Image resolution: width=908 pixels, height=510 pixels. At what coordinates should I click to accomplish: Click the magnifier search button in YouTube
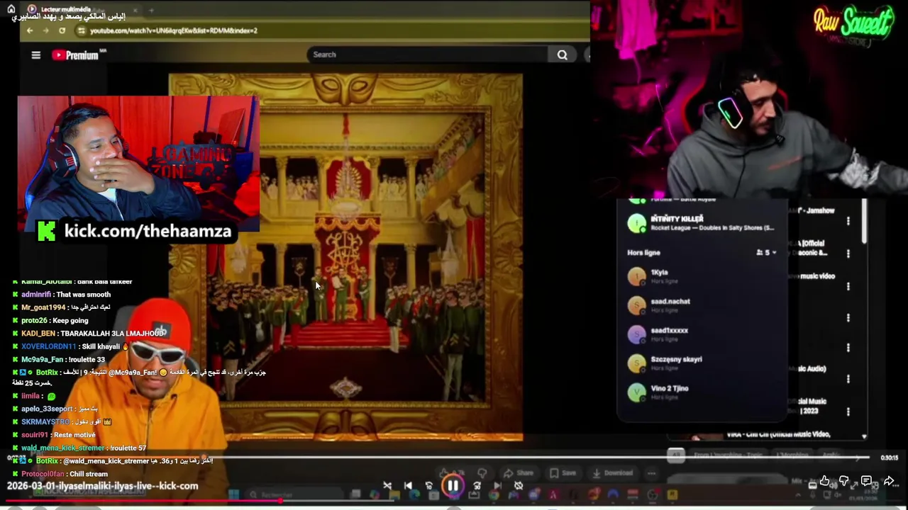point(562,55)
